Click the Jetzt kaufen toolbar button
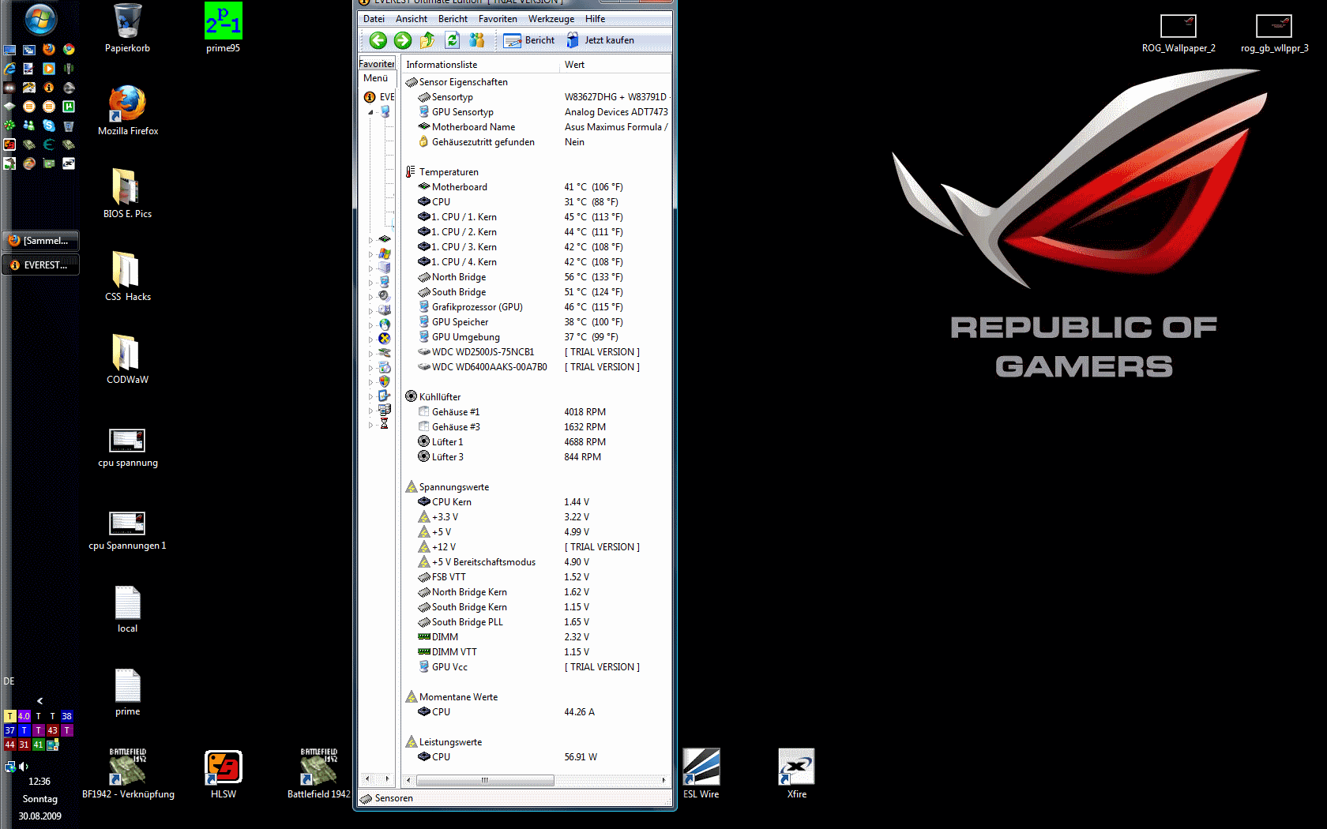Image resolution: width=1327 pixels, height=829 pixels. click(x=600, y=40)
